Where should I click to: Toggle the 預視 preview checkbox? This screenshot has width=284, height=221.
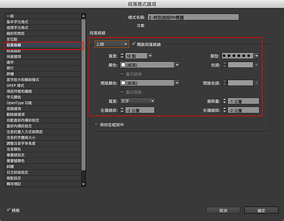pyautogui.click(x=8, y=210)
